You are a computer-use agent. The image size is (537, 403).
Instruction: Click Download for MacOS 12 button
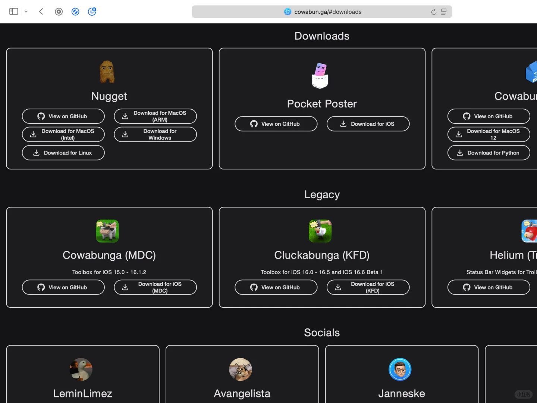tap(489, 134)
